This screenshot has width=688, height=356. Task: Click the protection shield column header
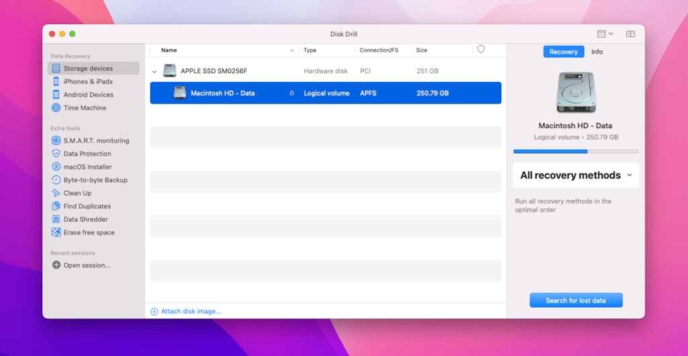coord(480,50)
